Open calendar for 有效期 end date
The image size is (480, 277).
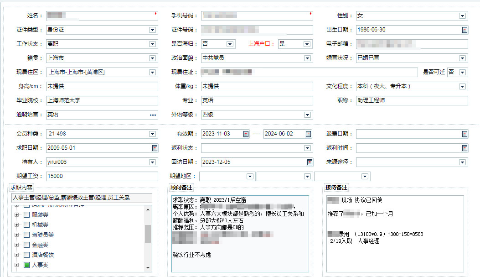(x=309, y=134)
